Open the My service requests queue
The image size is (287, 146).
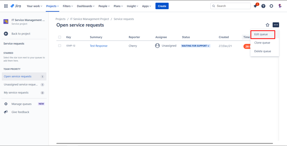pyautogui.click(x=24, y=92)
